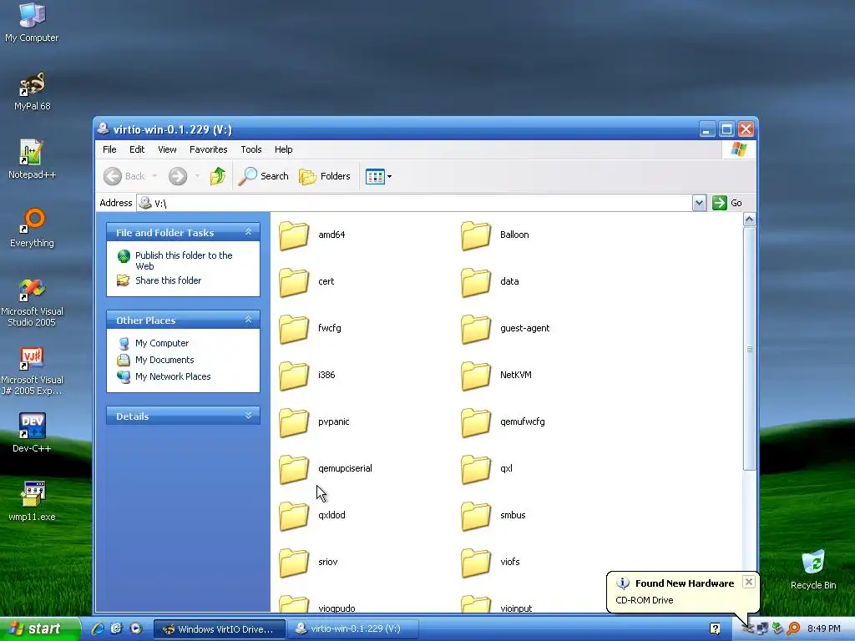
Task: Collapse the Other Places panel
Action: pos(248,320)
